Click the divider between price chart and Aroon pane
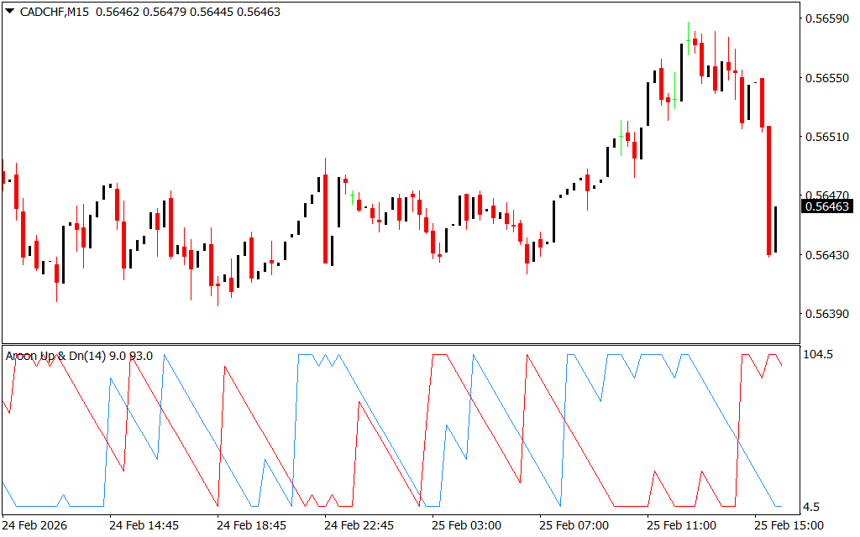The width and height of the screenshot is (860, 537). [403, 344]
